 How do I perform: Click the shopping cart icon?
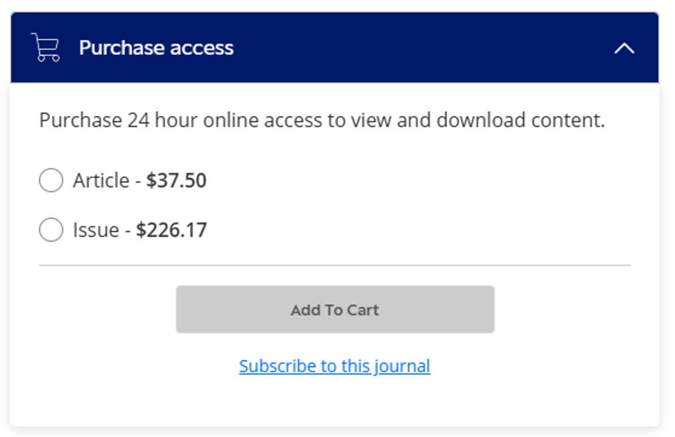tap(46, 47)
